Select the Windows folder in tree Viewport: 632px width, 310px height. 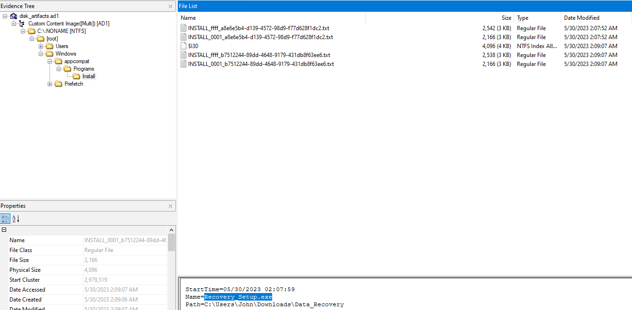tap(66, 54)
